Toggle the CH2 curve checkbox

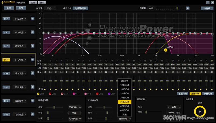[x=50, y=94]
